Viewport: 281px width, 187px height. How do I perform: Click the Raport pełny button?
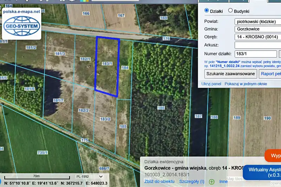coord(270,74)
